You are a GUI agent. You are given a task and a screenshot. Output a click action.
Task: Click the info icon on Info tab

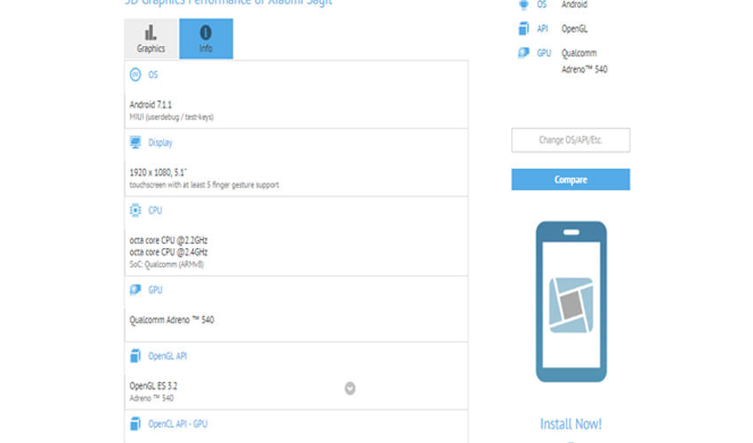[x=206, y=33]
